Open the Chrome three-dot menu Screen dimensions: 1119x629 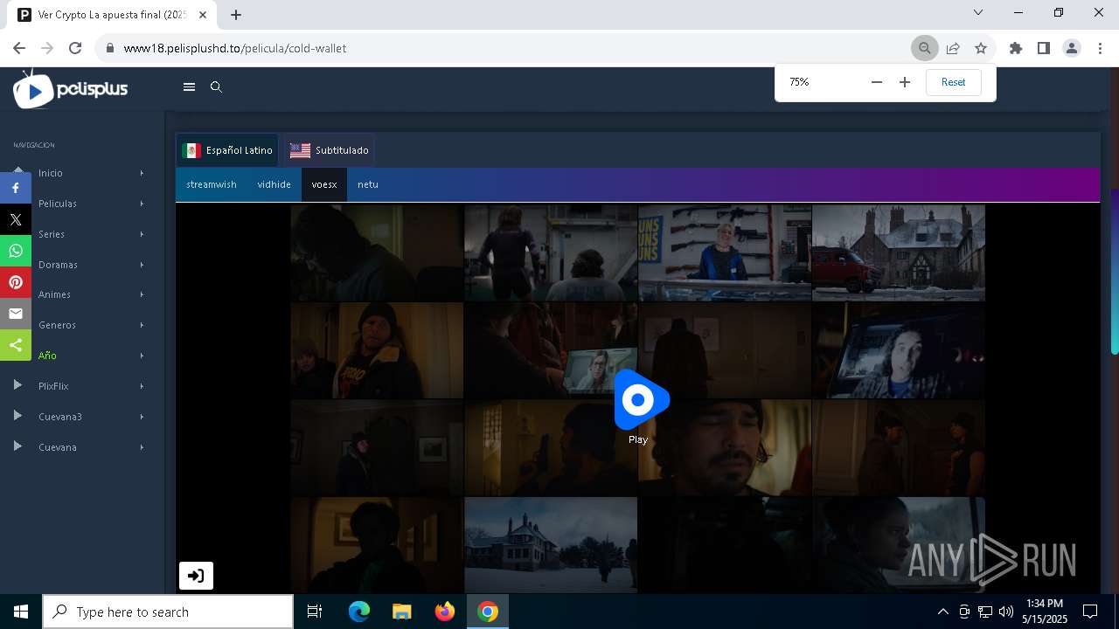pos(1100,48)
